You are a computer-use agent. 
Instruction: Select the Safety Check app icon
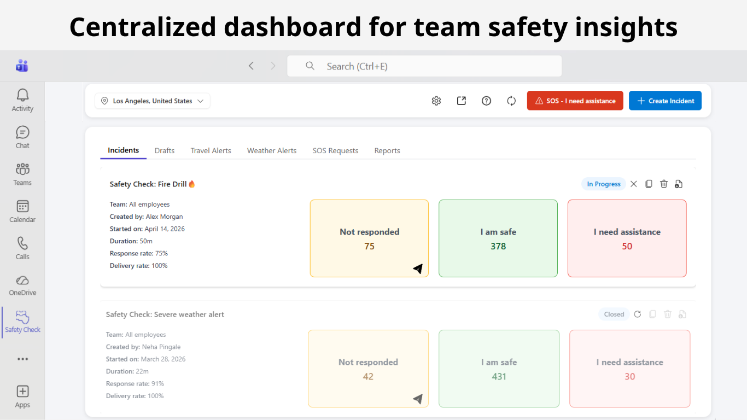(x=22, y=322)
